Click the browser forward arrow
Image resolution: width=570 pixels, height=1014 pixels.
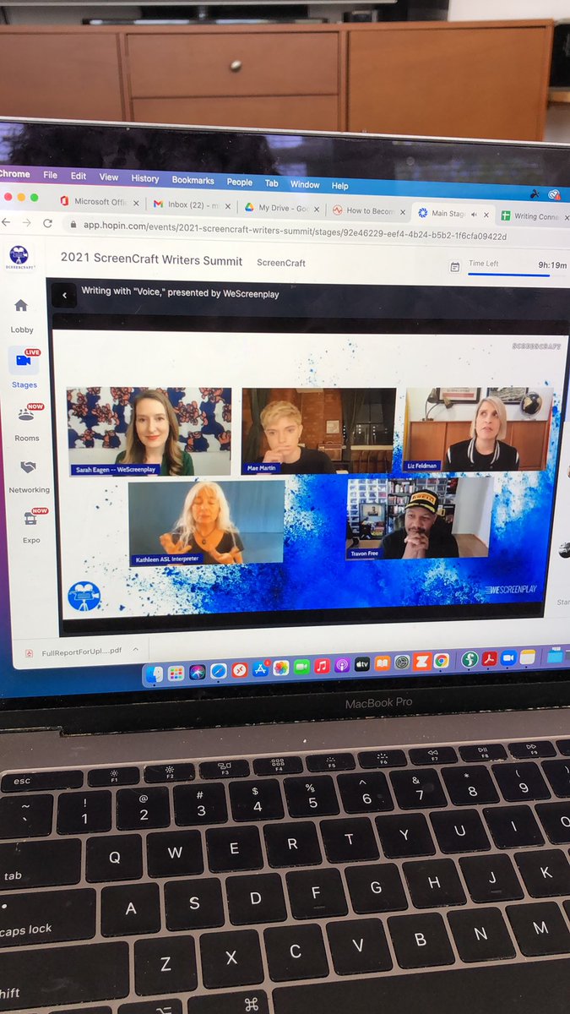pos(27,222)
